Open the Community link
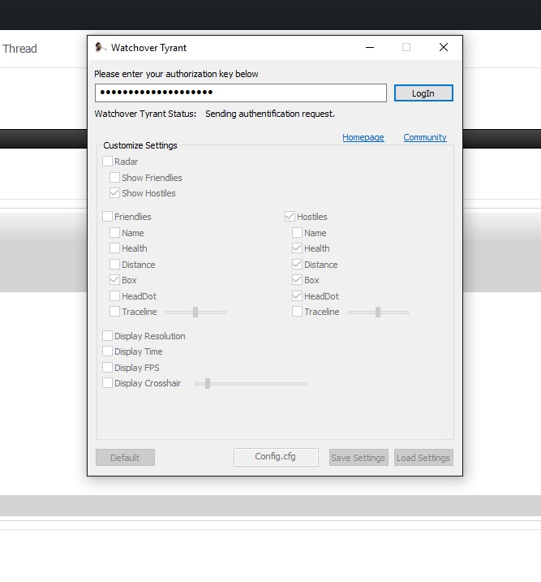The image size is (541, 582). 425,137
